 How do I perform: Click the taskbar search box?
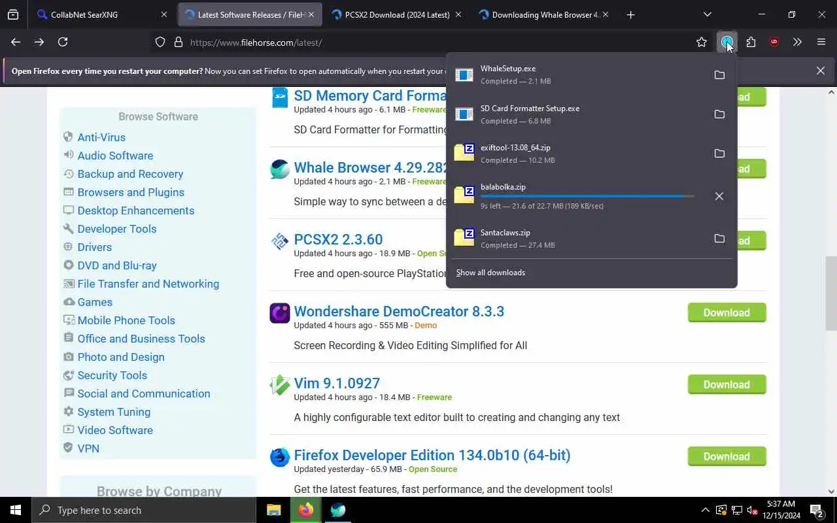(144, 510)
